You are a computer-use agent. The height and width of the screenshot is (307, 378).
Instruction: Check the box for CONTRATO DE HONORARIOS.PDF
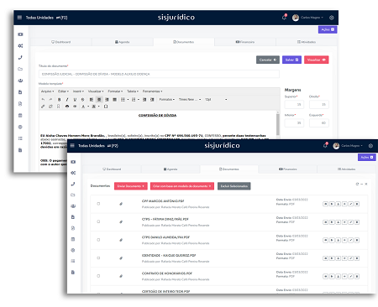pyautogui.click(x=98, y=276)
